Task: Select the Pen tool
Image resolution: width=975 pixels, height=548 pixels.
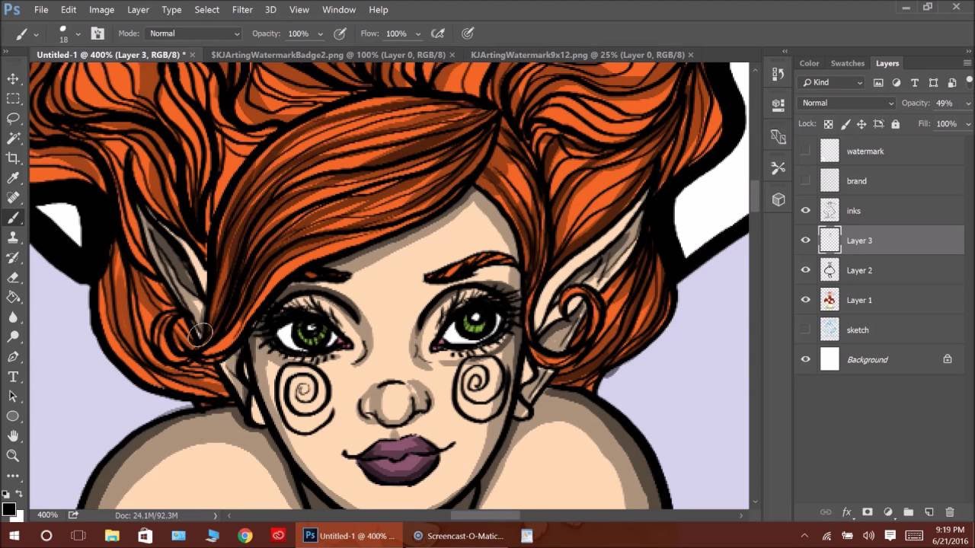Action: (13, 356)
